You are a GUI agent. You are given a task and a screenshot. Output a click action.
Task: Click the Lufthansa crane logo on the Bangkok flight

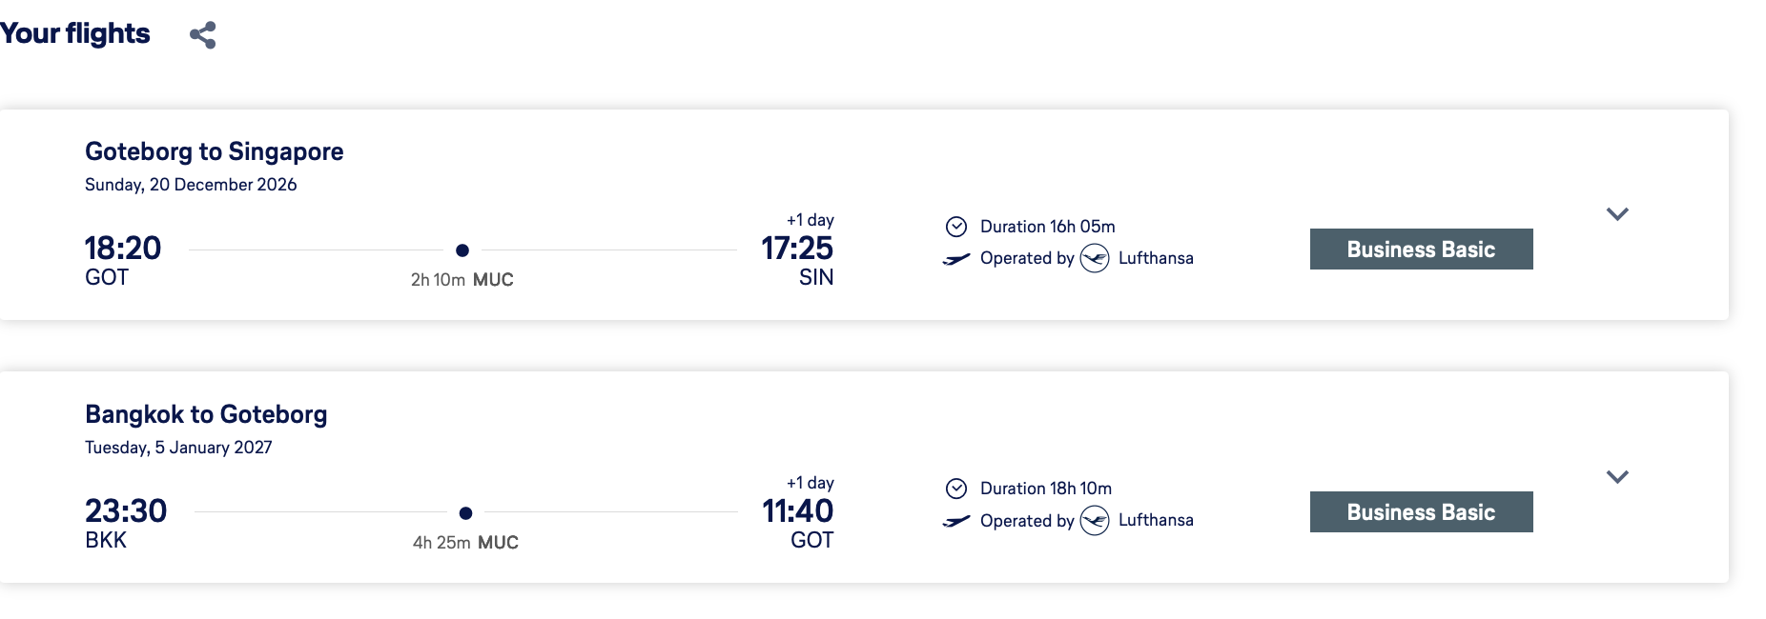point(1095,520)
